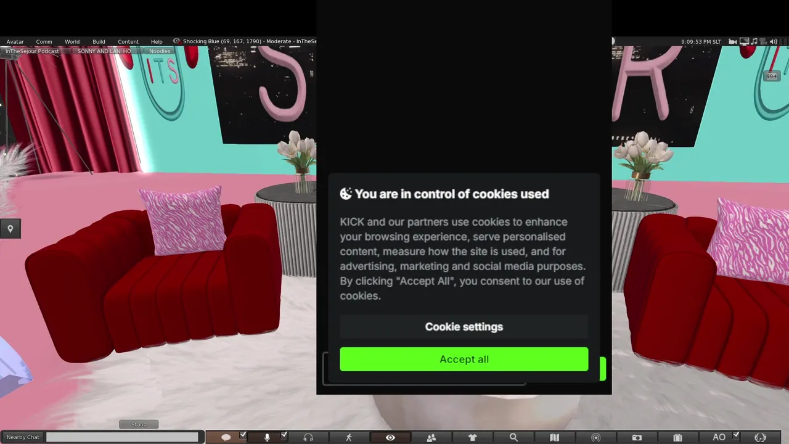Open the Help menu
Image resolution: width=789 pixels, height=444 pixels.
[x=157, y=42]
